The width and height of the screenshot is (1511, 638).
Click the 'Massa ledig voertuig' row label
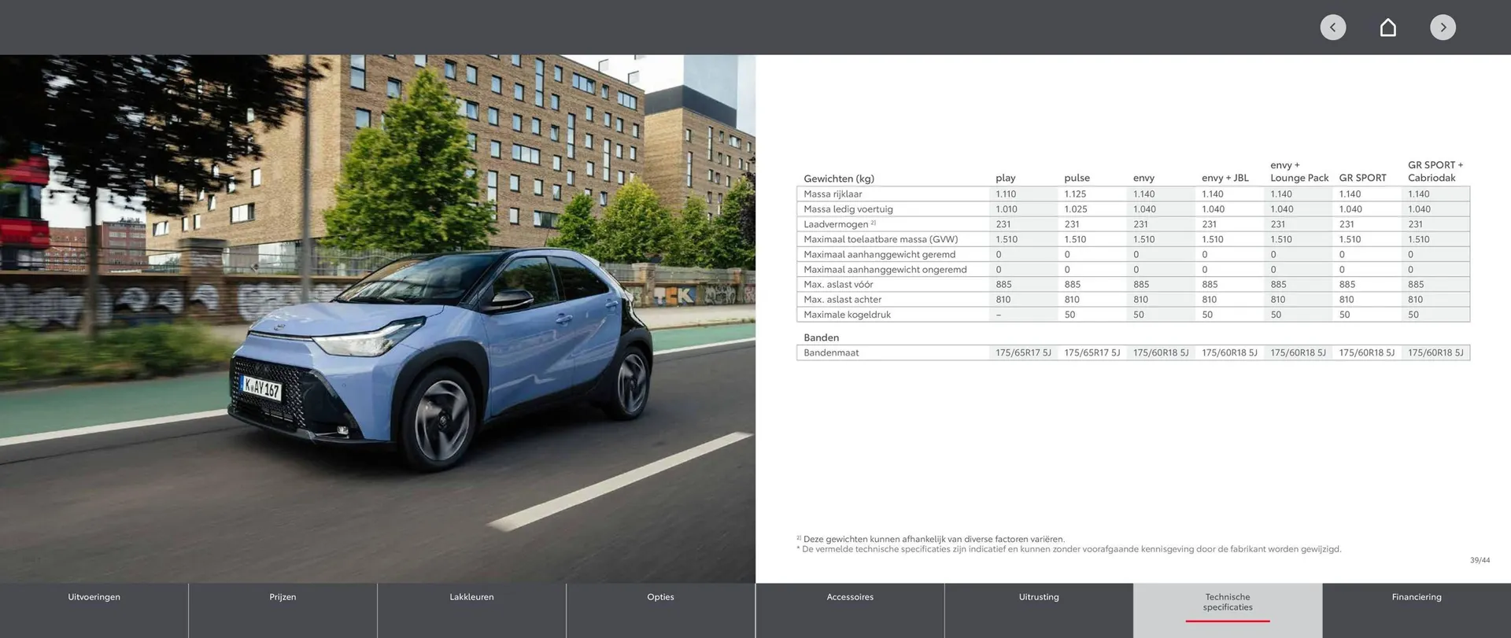point(848,209)
